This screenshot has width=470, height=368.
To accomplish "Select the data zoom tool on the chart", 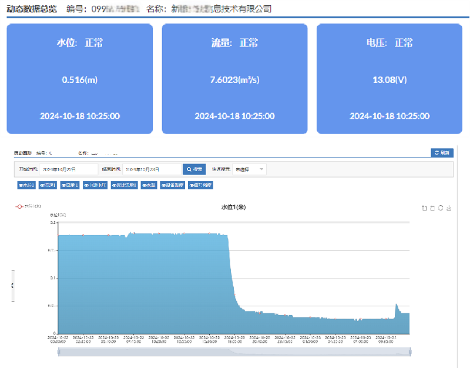I will (x=424, y=207).
